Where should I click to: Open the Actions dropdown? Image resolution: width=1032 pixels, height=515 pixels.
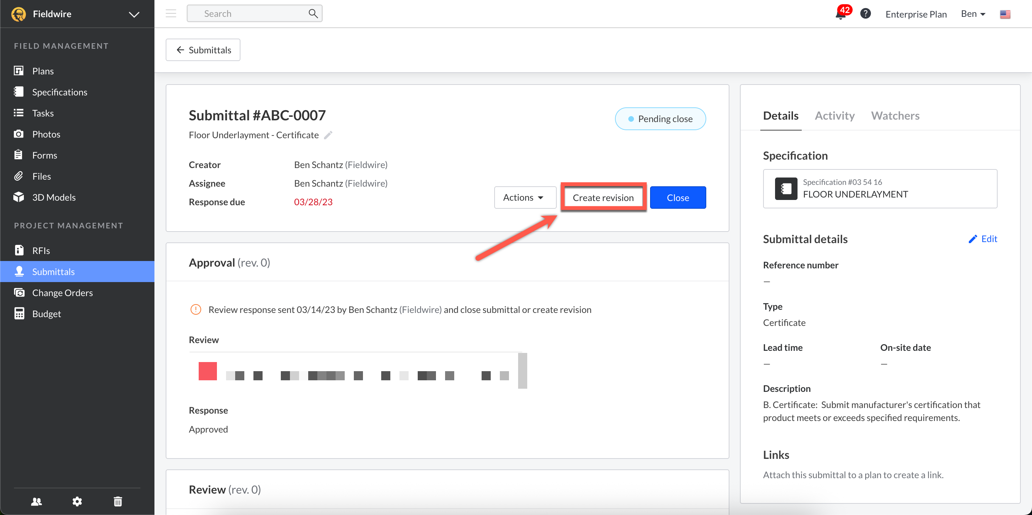pos(524,198)
